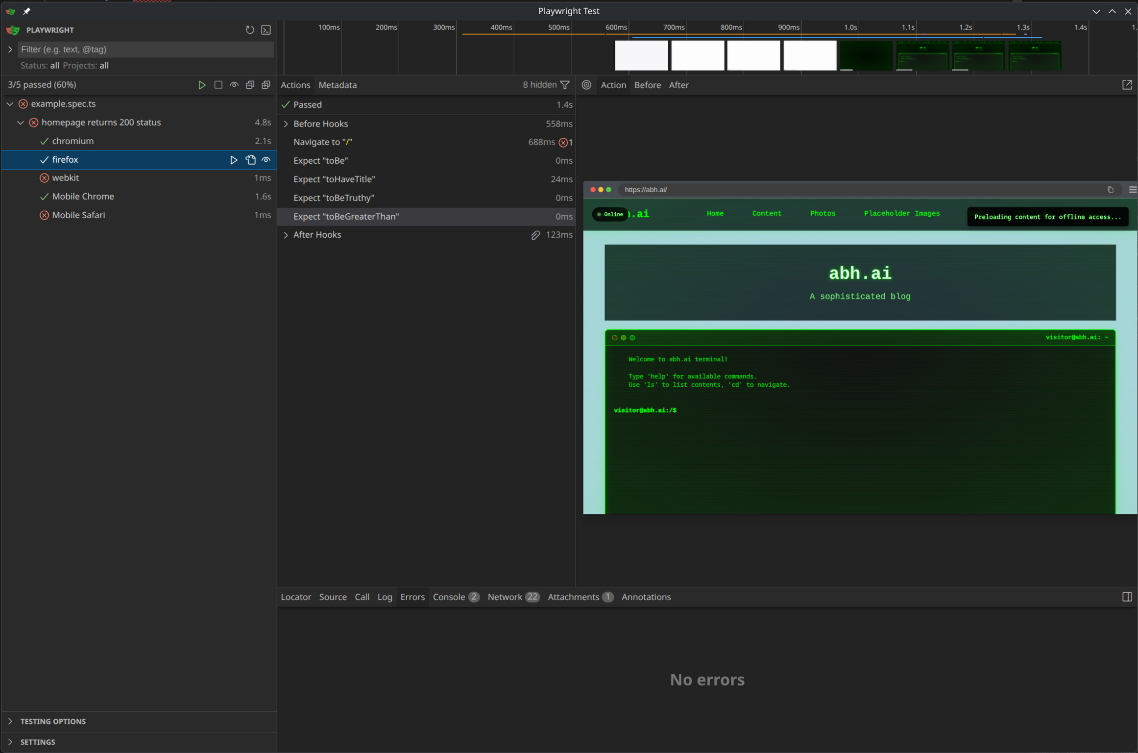Screen dimensions: 1138x753
Task: Stop test execution using the stop icon
Action: pos(218,84)
